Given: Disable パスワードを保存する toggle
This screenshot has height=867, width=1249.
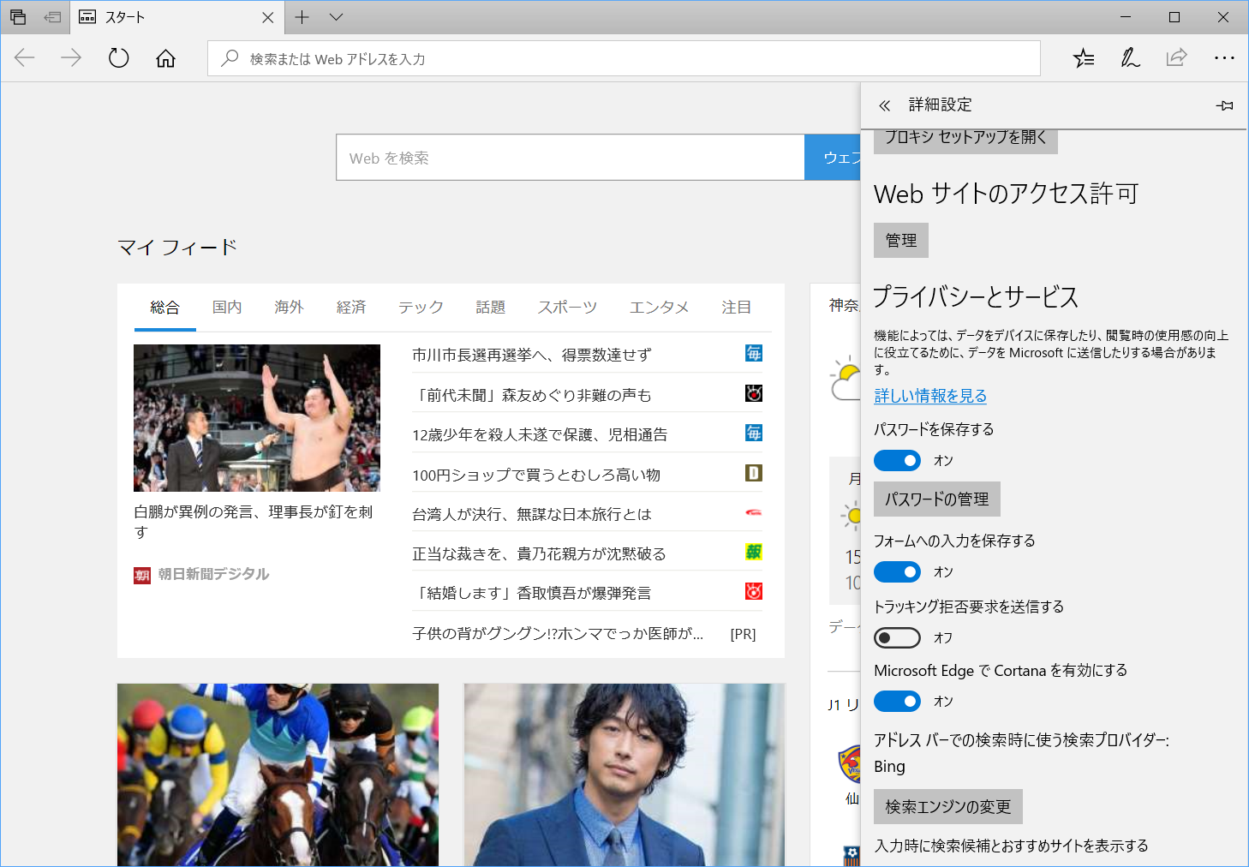Looking at the screenshot, I should (897, 460).
